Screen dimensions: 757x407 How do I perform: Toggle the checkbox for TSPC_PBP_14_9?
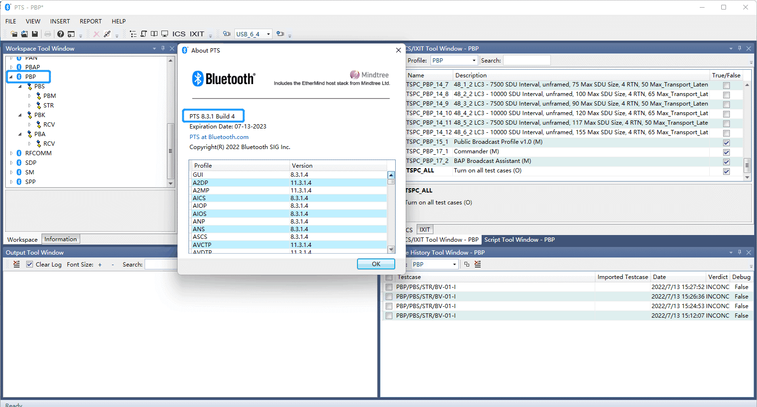(726, 105)
